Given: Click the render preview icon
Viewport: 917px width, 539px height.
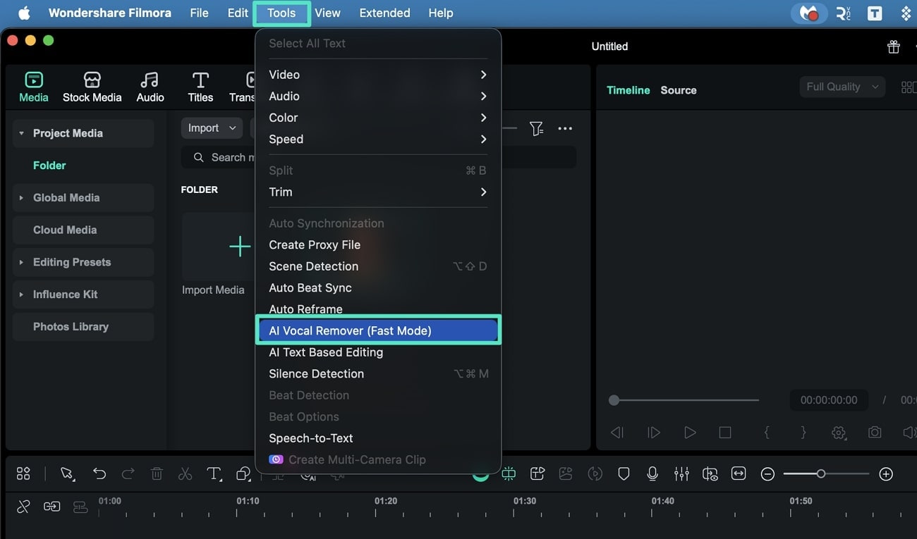Looking at the screenshot, I should click(x=595, y=473).
